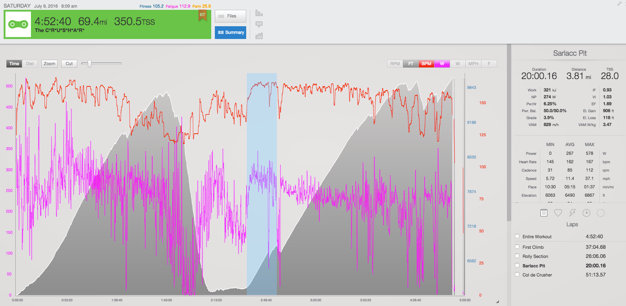Switch the graph axis to Time
The image size is (626, 306).
click(14, 64)
